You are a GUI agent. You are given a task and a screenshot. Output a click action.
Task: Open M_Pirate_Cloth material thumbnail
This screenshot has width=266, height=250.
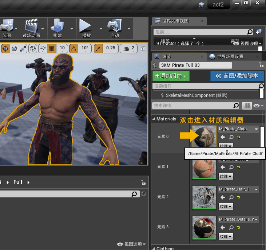(204, 136)
